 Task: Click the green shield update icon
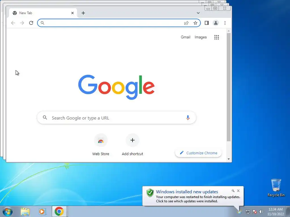click(x=150, y=193)
